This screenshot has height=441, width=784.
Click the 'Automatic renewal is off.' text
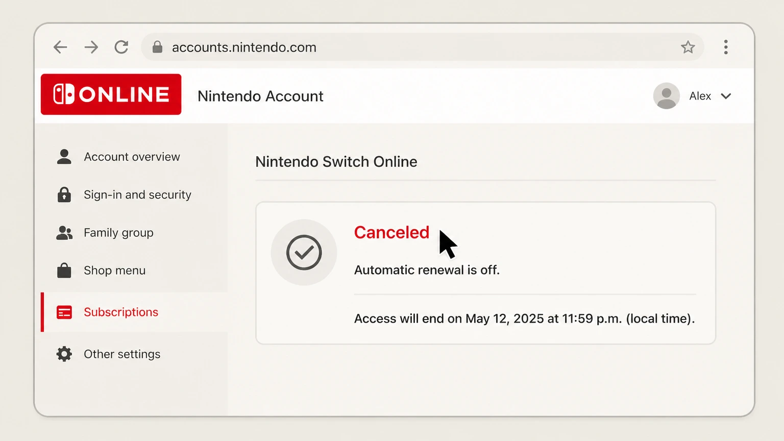pyautogui.click(x=427, y=270)
